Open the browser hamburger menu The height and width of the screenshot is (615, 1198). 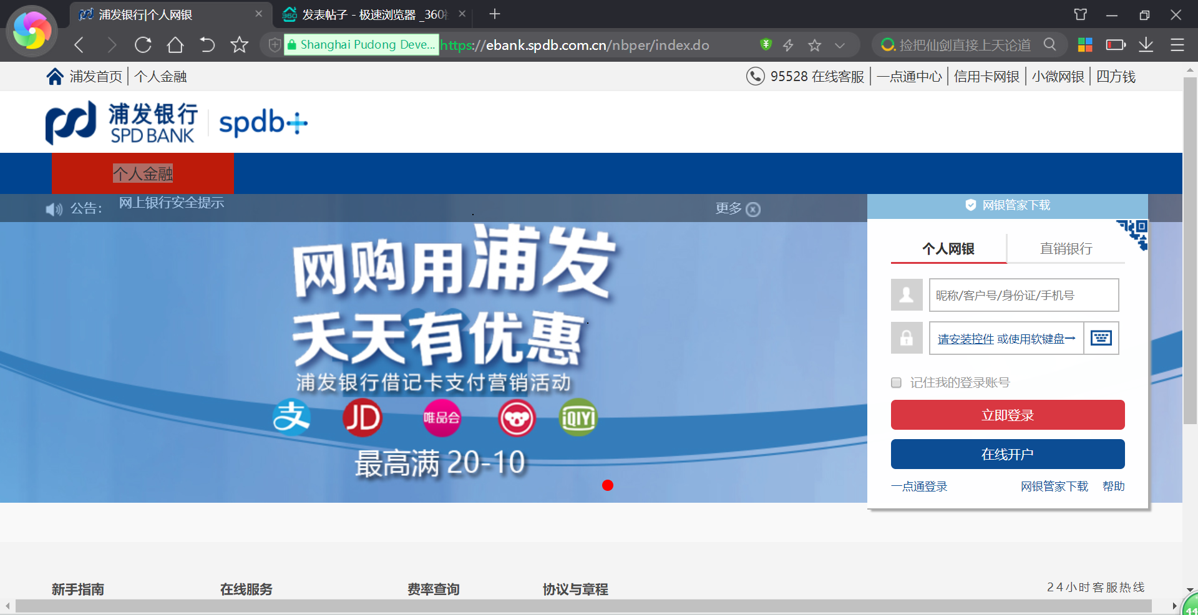tap(1177, 45)
